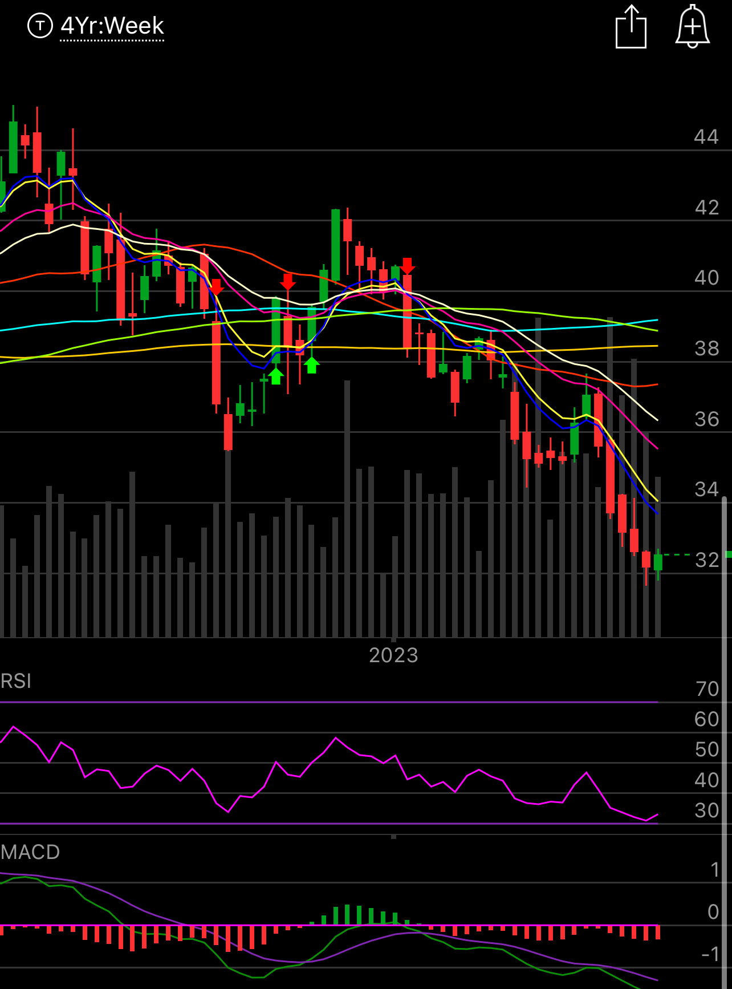Tap the MACD 1 level label
Viewport: 732px width, 989px height.
pos(715,870)
